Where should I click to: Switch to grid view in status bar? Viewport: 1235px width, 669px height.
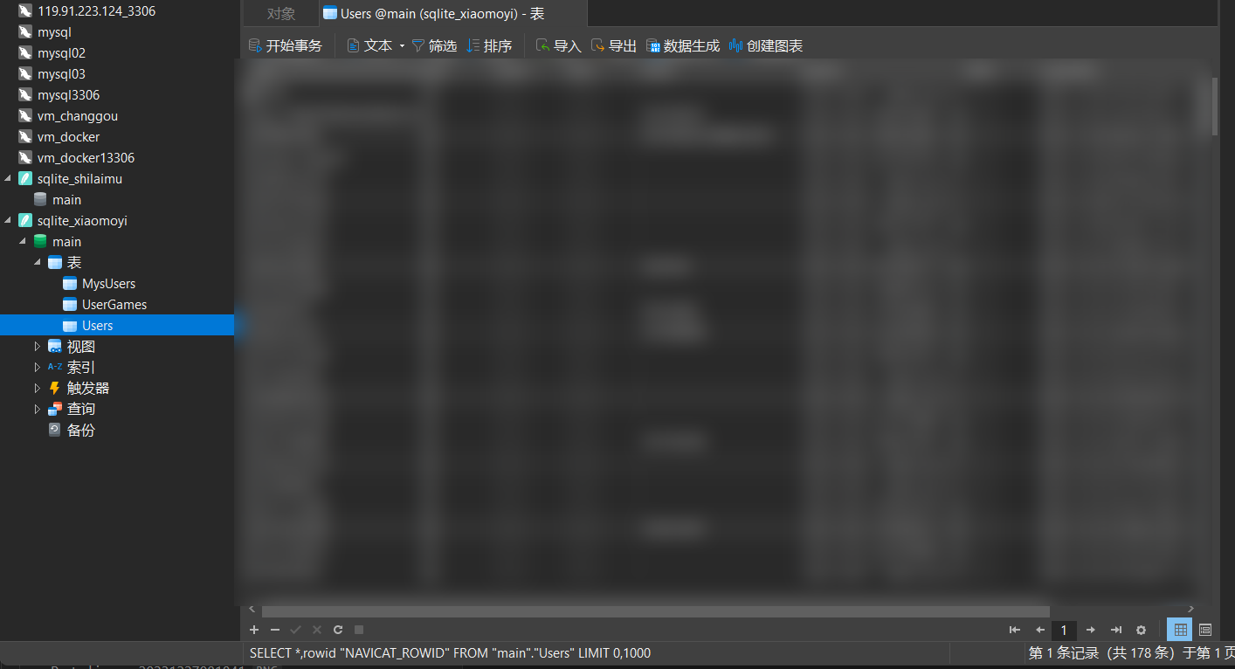tap(1180, 630)
